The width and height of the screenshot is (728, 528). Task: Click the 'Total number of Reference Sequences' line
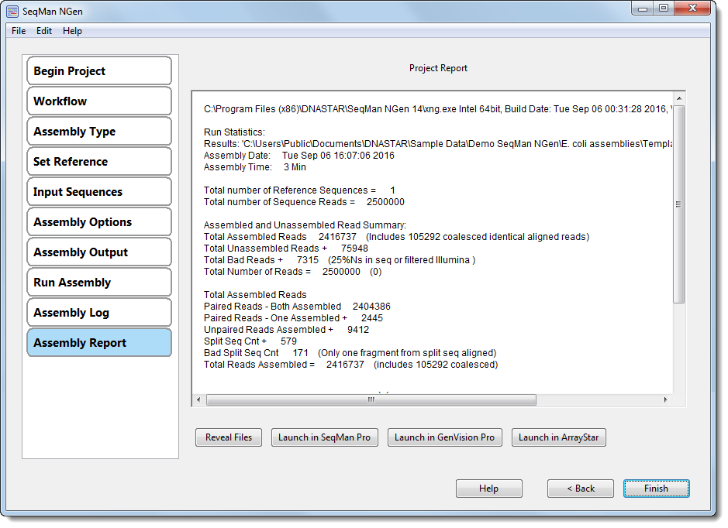click(299, 190)
